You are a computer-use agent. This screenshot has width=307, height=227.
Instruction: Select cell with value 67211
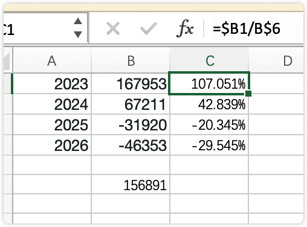pyautogui.click(x=131, y=104)
